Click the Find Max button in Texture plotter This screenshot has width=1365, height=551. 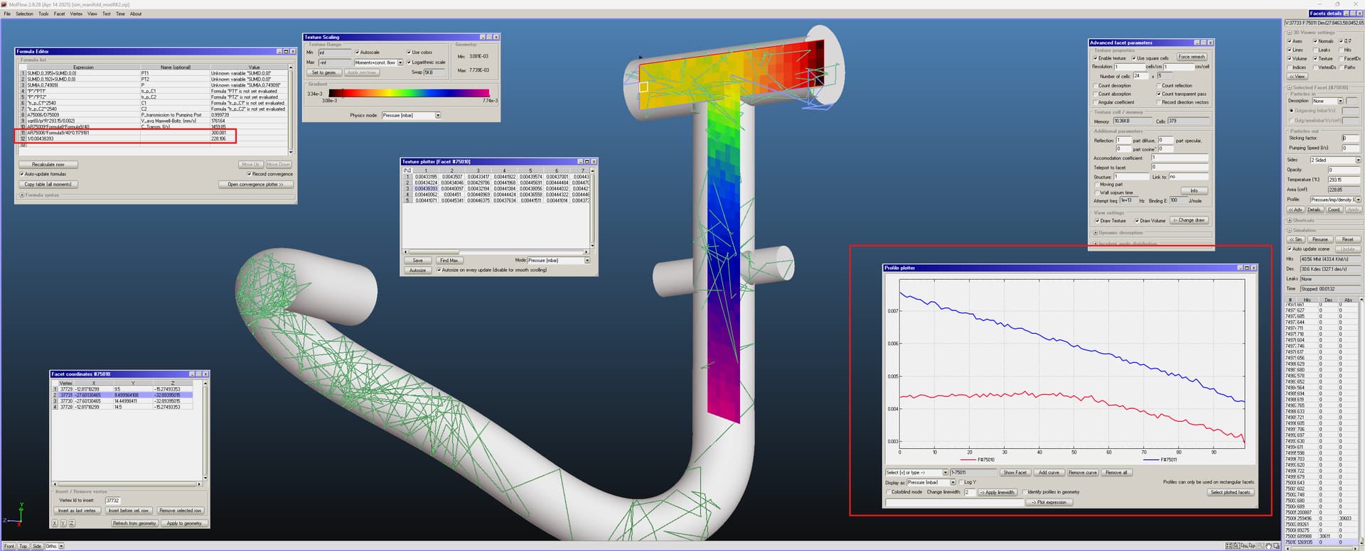(449, 261)
